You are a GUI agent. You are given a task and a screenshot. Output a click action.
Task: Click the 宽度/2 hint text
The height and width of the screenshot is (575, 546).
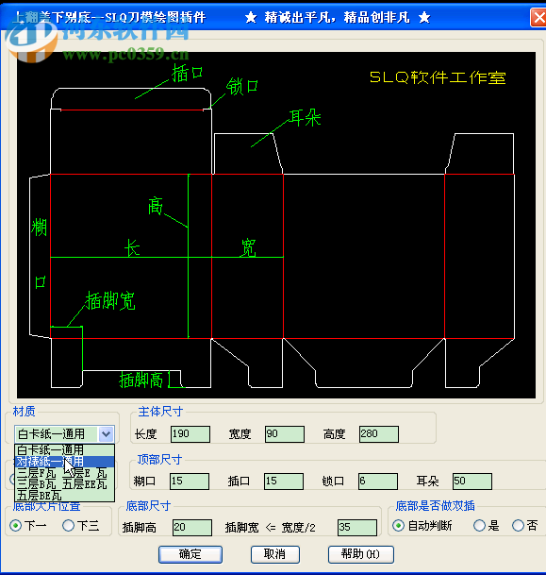[x=298, y=528]
